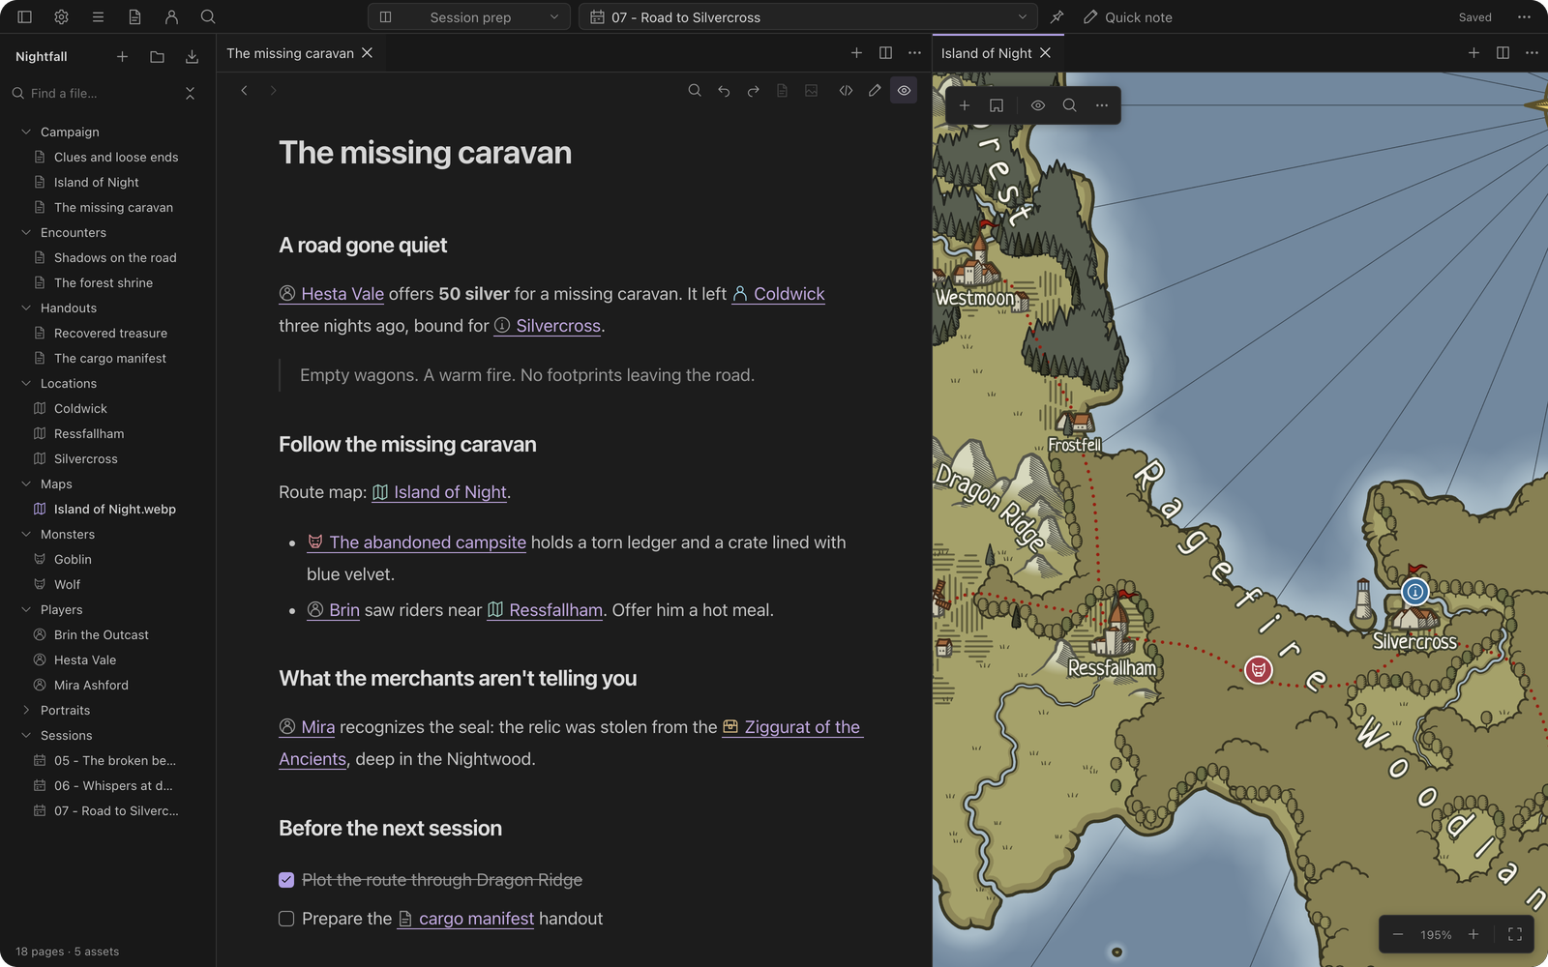The width and height of the screenshot is (1548, 967).
Task: Open settings gear in top bar
Action: (62, 17)
